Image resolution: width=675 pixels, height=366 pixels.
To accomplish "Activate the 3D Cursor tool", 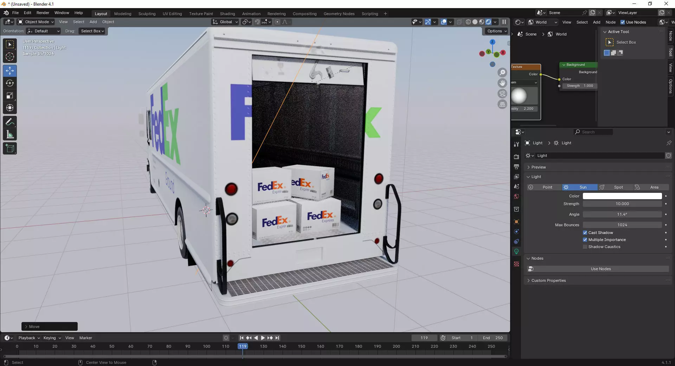I will point(10,57).
